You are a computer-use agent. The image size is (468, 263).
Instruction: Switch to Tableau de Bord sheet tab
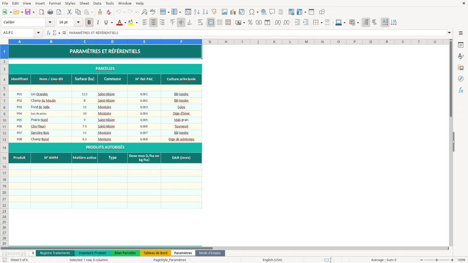[x=155, y=253]
